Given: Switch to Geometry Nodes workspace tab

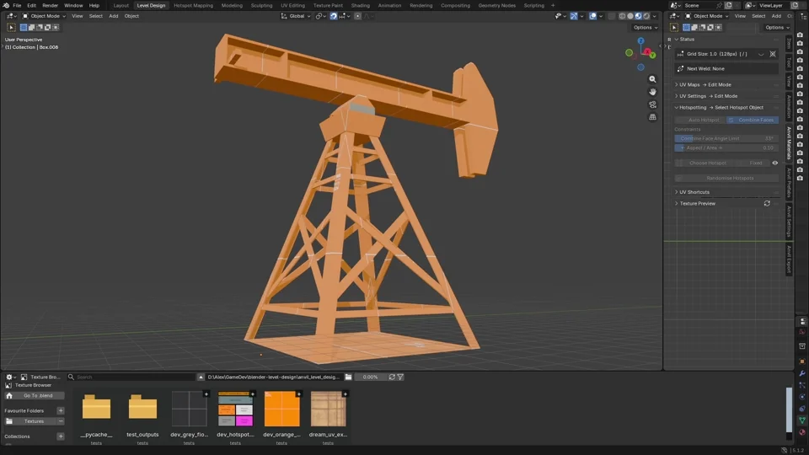Looking at the screenshot, I should click(497, 5).
